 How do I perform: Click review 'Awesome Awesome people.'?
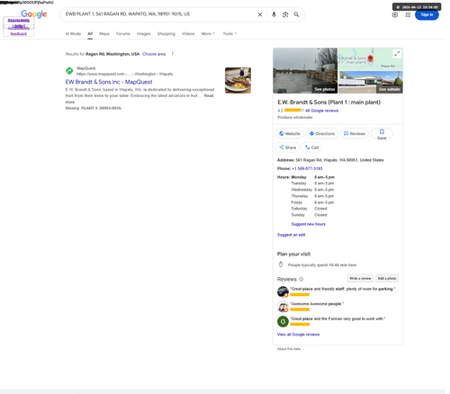317,304
